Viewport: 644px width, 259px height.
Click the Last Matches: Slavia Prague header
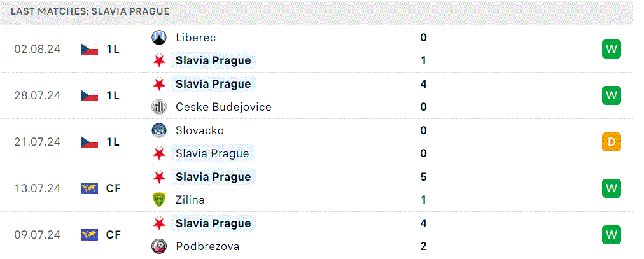[x=90, y=11]
